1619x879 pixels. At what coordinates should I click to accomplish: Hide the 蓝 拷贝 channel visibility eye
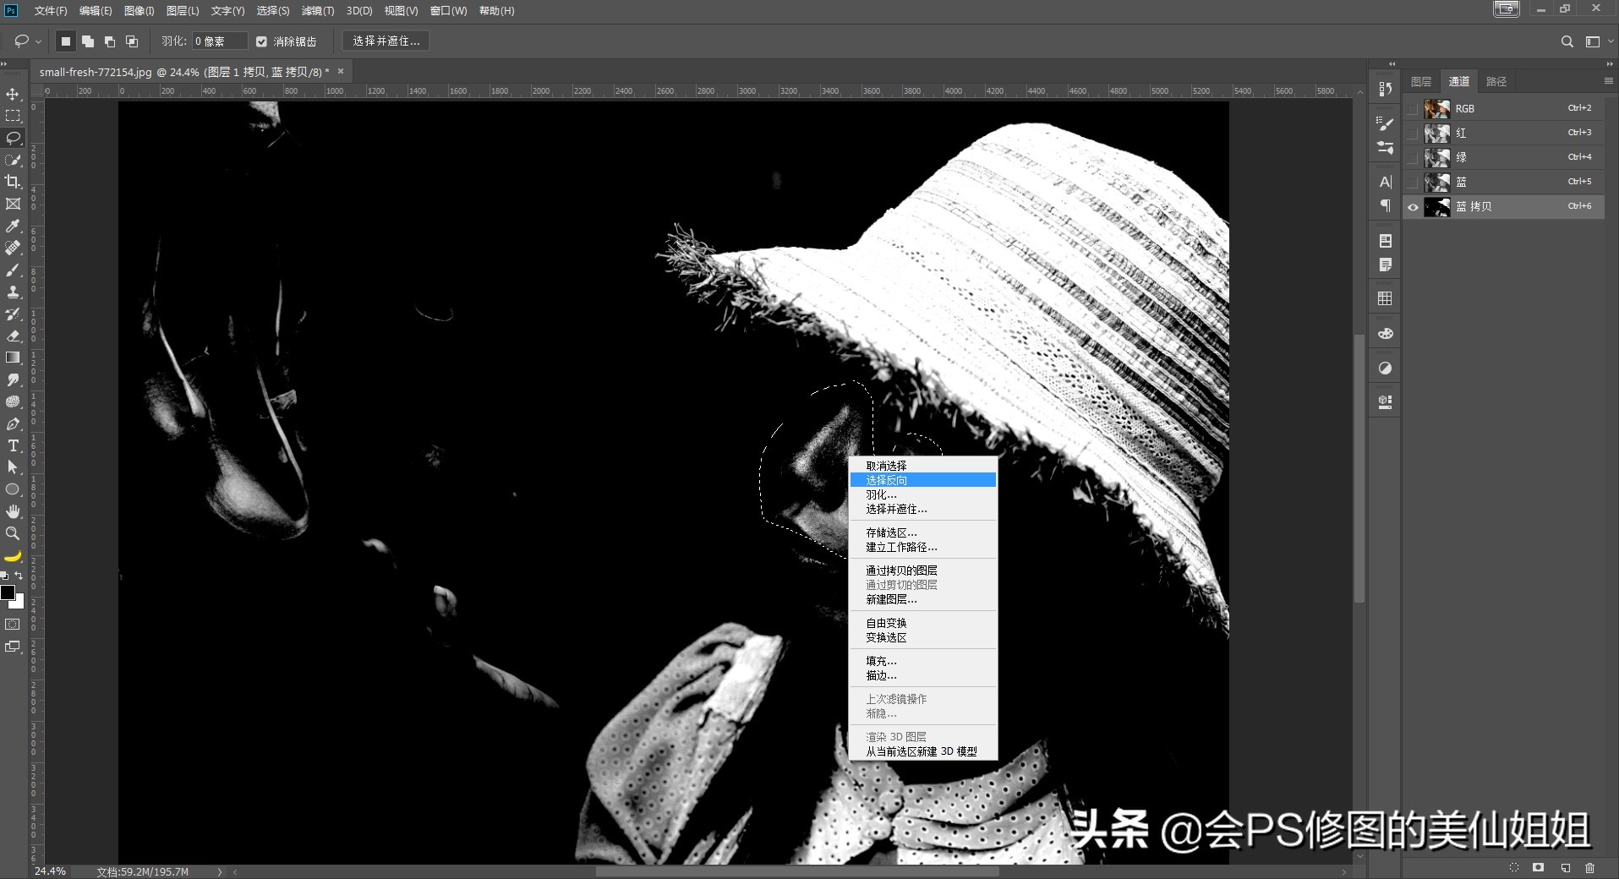click(1413, 206)
